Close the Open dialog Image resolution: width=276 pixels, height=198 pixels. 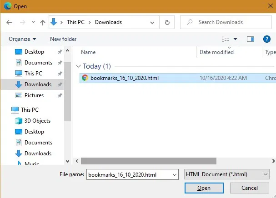[x=270, y=6]
